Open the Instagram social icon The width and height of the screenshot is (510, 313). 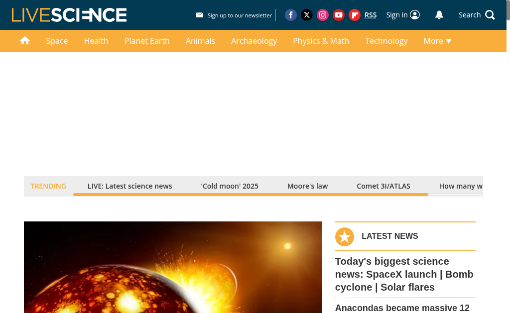(x=323, y=15)
